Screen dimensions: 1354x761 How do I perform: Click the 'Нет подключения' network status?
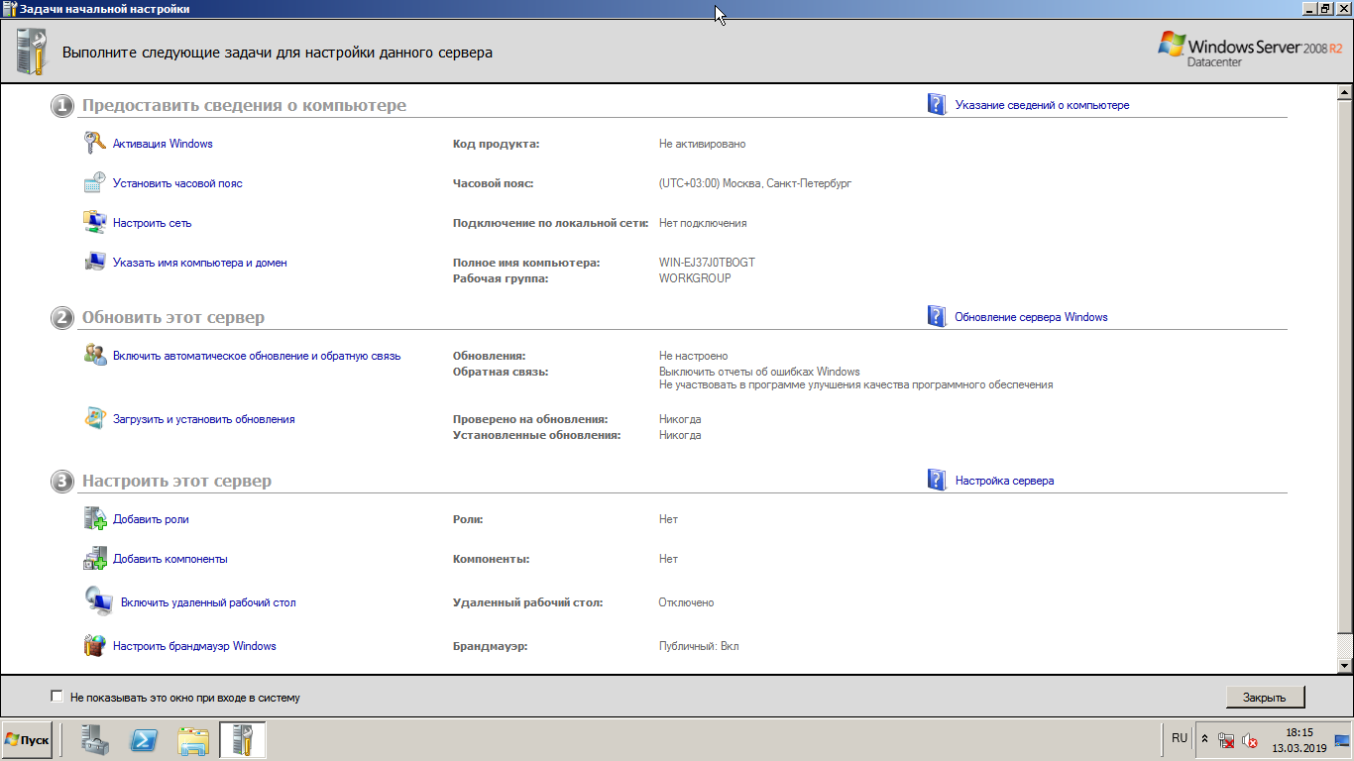(703, 223)
